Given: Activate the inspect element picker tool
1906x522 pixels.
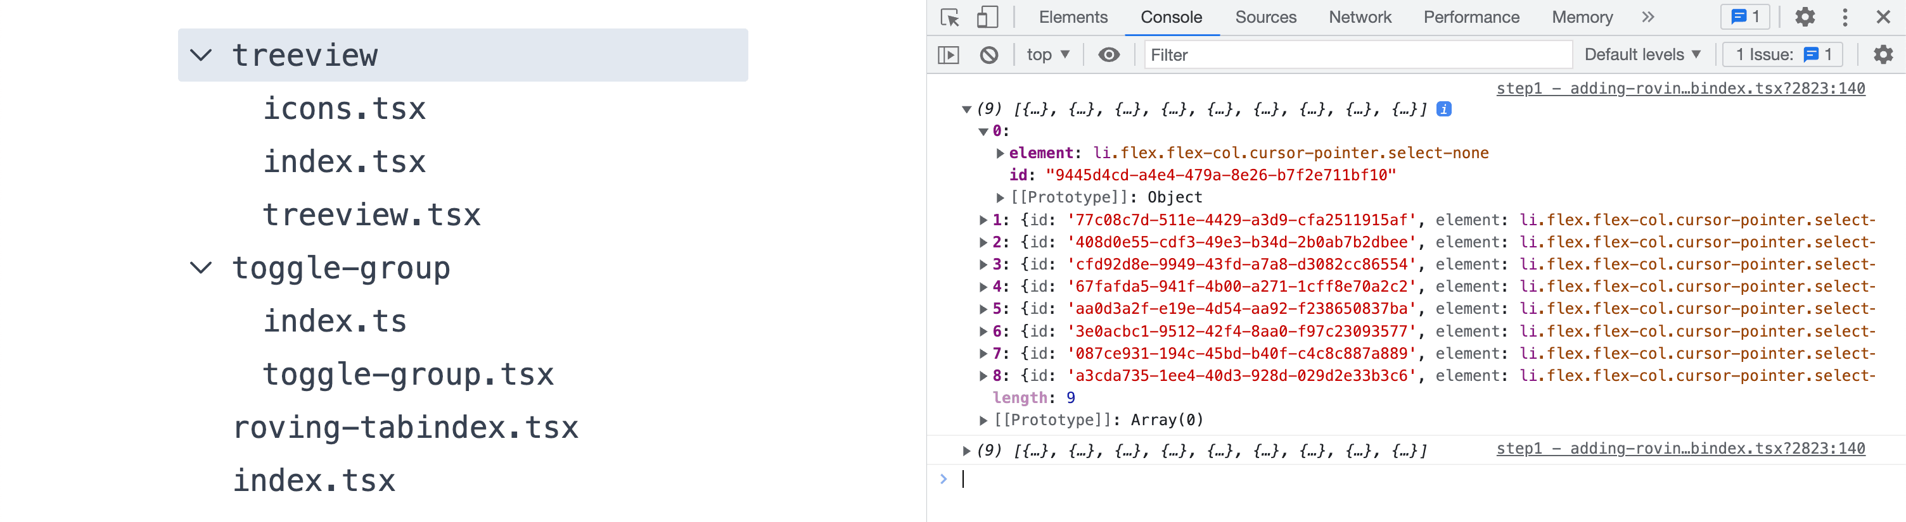Looking at the screenshot, I should (x=949, y=17).
